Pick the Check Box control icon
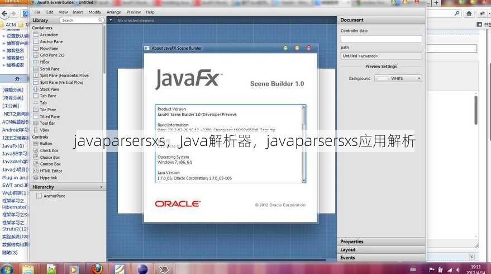The image size is (491, 274). (x=36, y=150)
